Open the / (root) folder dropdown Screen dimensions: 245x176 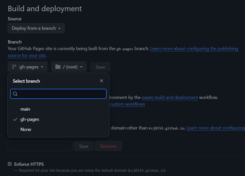pos(69,67)
